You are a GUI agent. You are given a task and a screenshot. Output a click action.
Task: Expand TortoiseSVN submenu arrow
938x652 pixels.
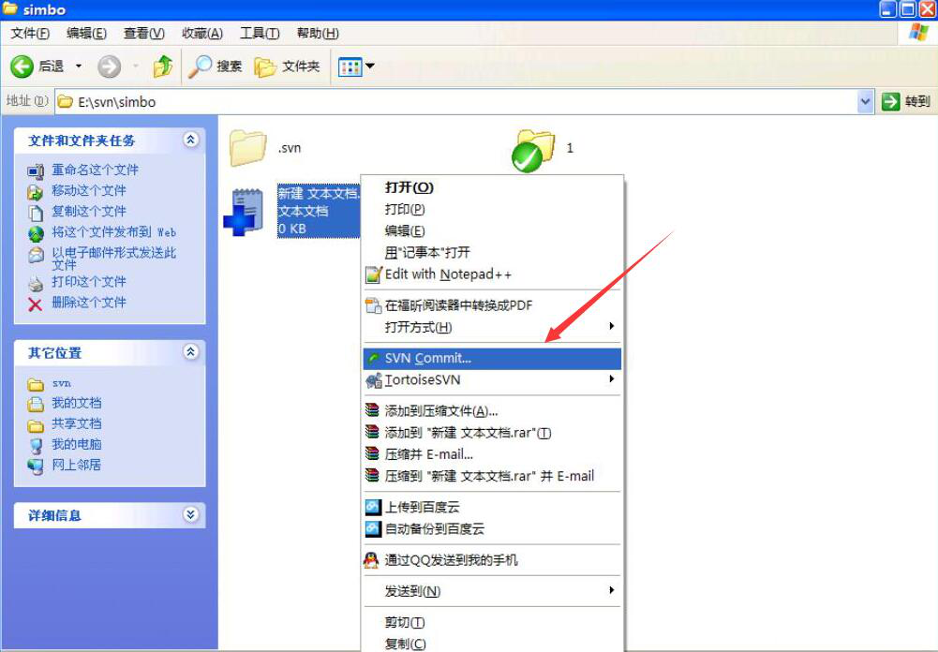611,378
